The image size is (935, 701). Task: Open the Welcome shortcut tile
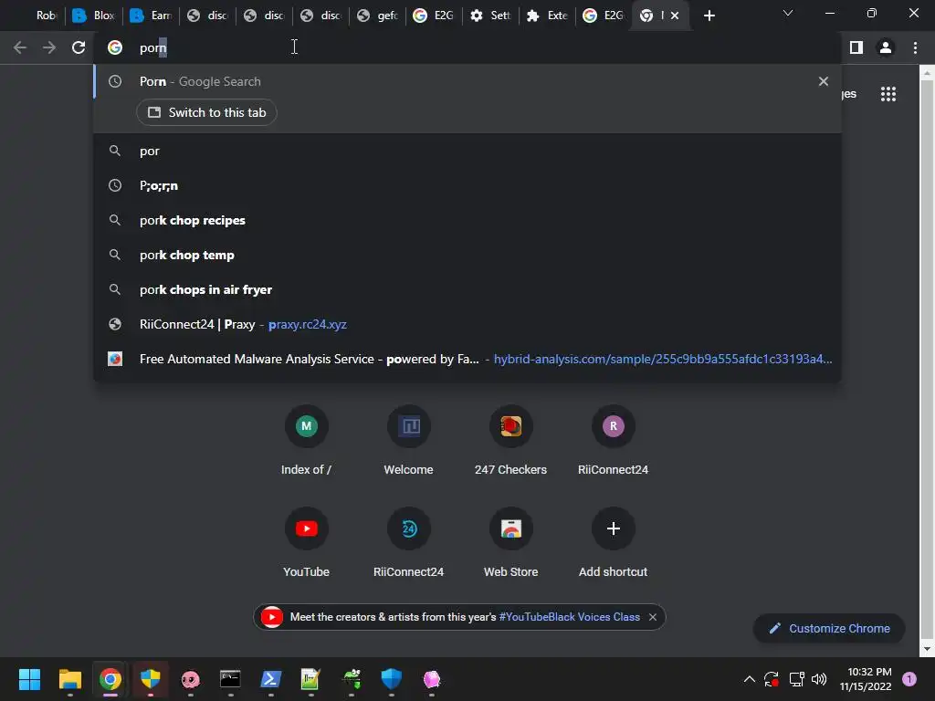[x=408, y=441]
